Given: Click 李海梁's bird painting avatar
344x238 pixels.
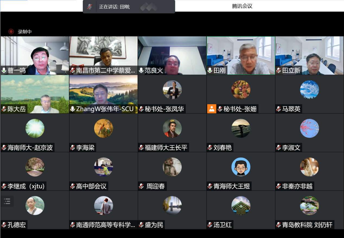Looking at the screenshot, I should [x=104, y=128].
